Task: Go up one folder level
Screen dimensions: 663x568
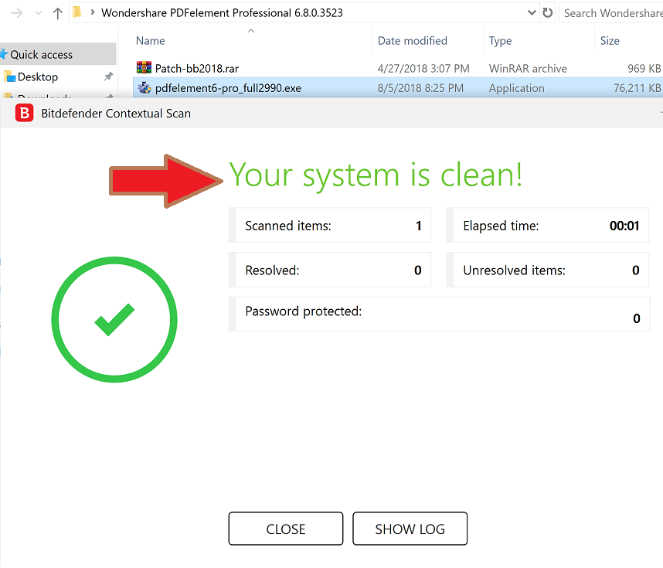Action: coord(58,13)
